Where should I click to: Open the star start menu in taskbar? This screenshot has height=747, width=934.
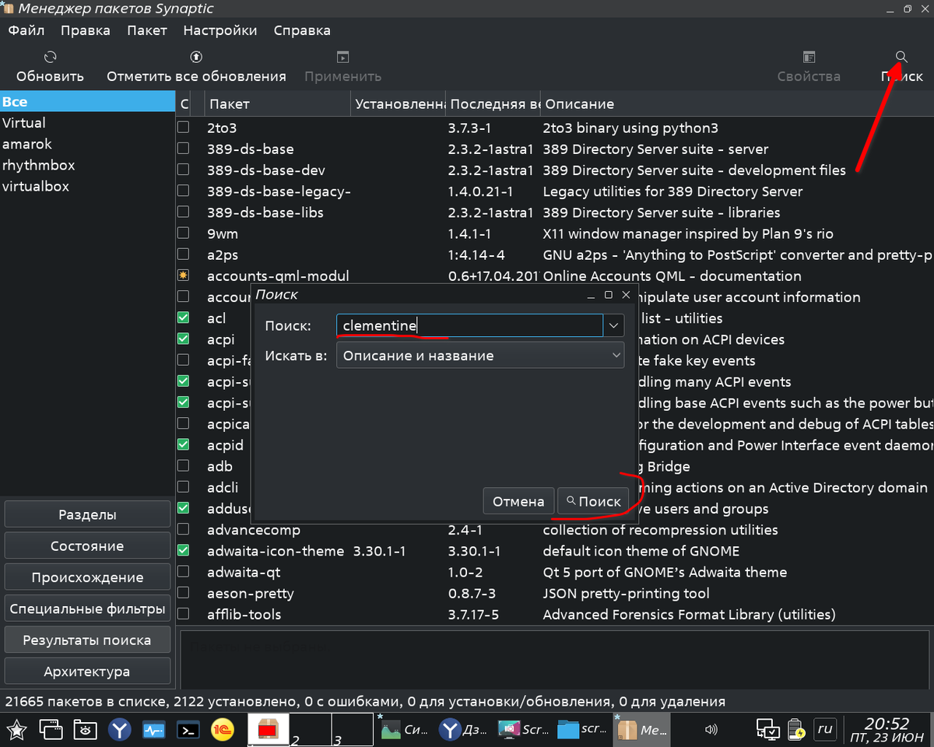point(17,730)
